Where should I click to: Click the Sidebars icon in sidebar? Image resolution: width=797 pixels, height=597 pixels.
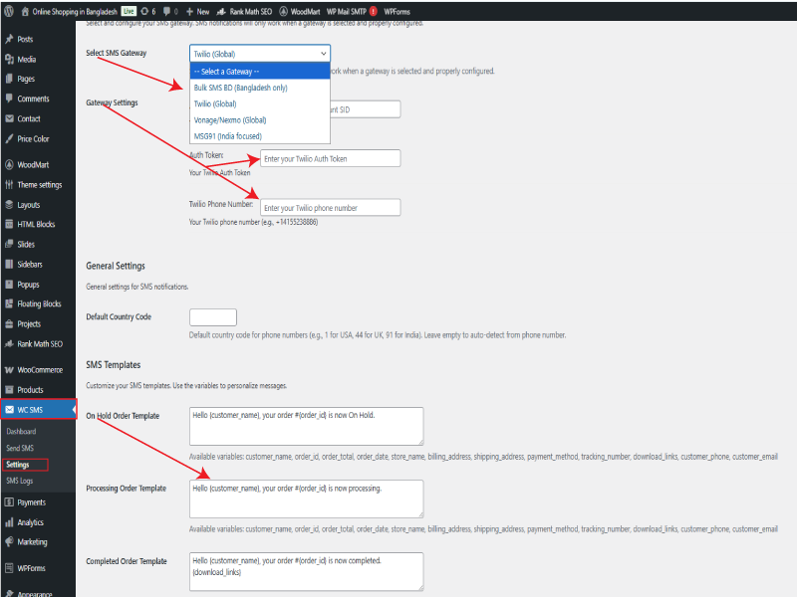[x=9, y=264]
